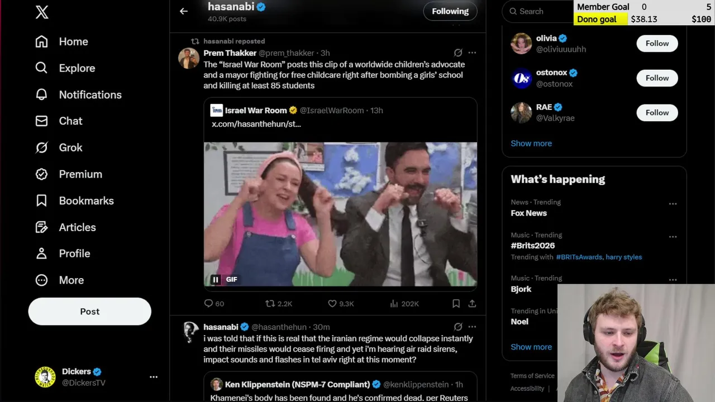Open more options on hasanabi's post

472,327
